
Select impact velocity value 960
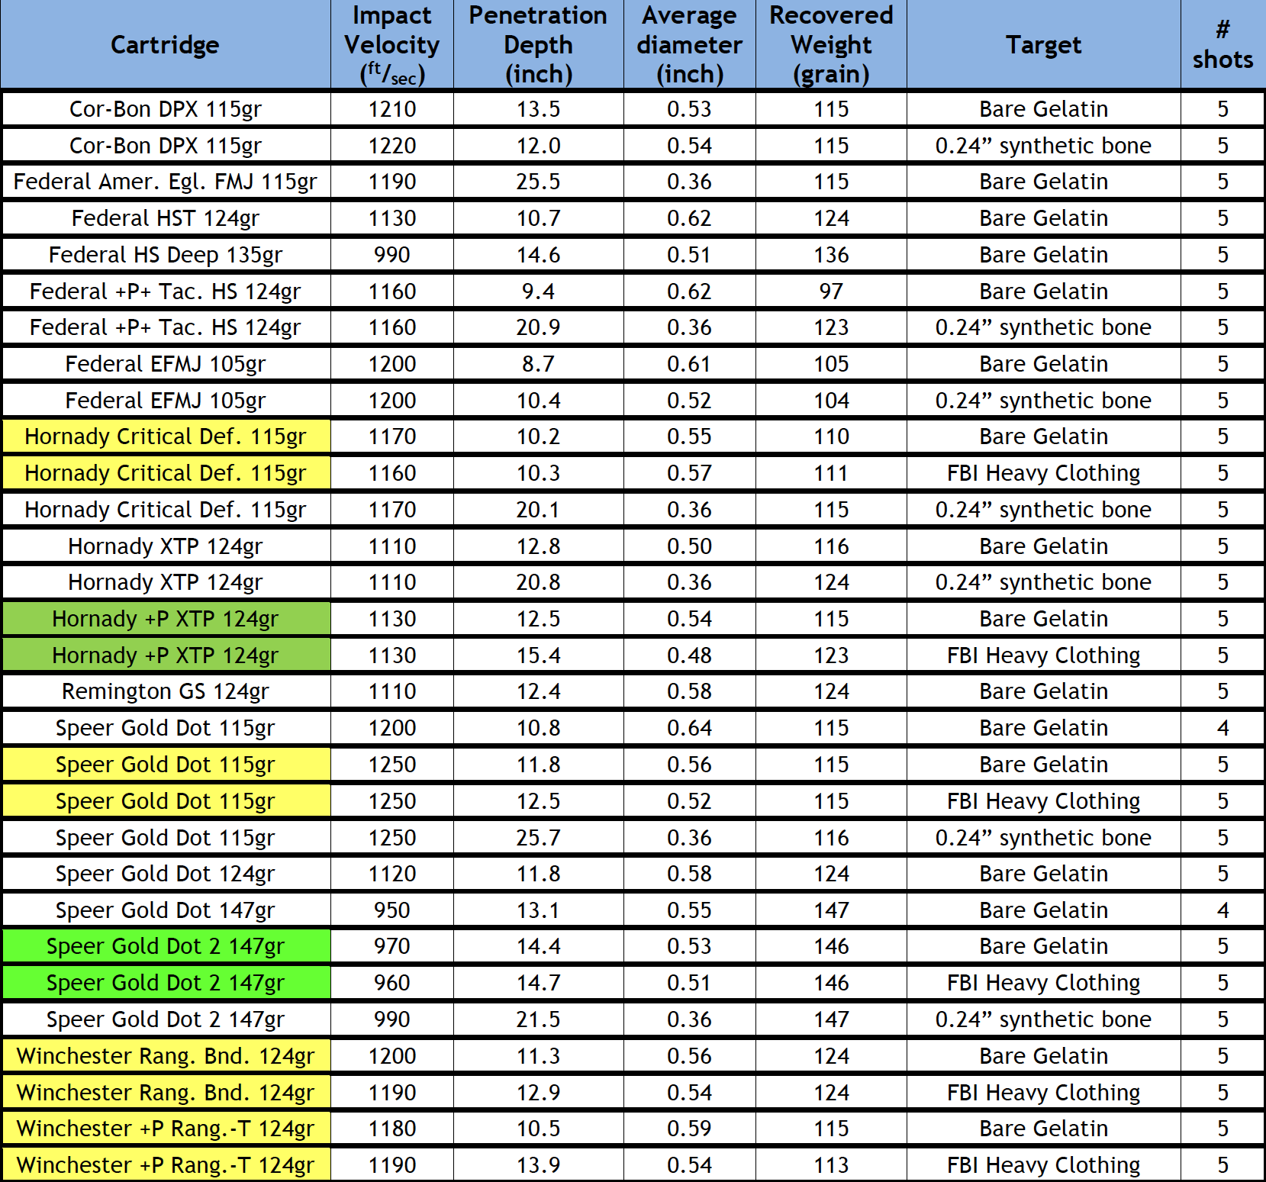[x=392, y=983]
